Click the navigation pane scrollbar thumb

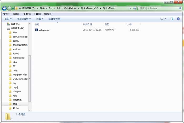click(x=30, y=78)
